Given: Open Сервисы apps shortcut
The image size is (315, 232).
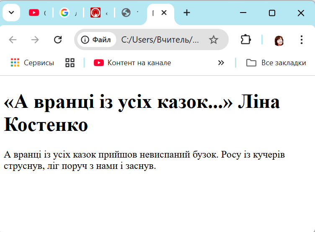Looking at the screenshot, I should (x=32, y=63).
